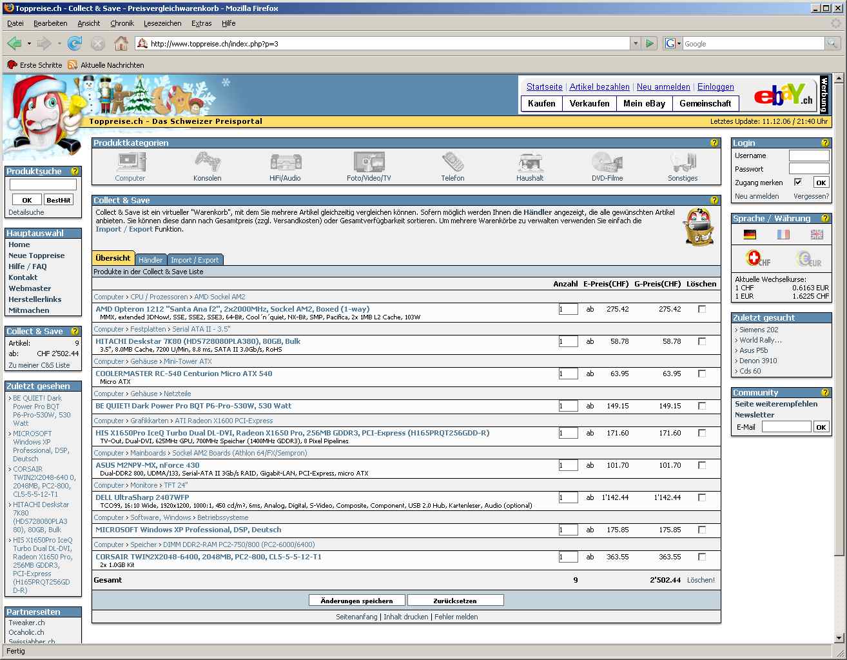
Task: Click the Passwort input field
Action: (x=809, y=168)
